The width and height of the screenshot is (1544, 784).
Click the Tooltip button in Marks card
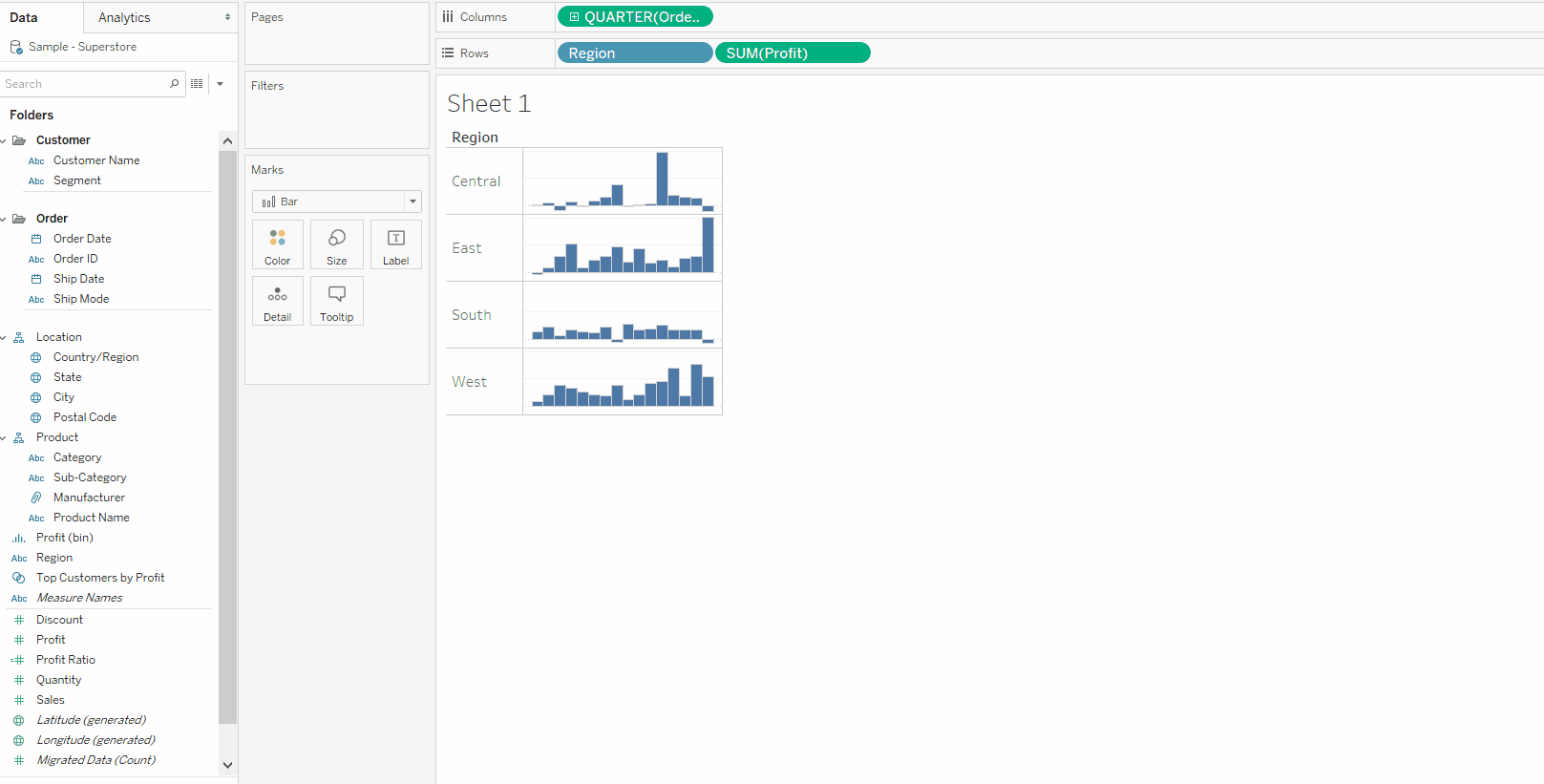[x=337, y=301]
